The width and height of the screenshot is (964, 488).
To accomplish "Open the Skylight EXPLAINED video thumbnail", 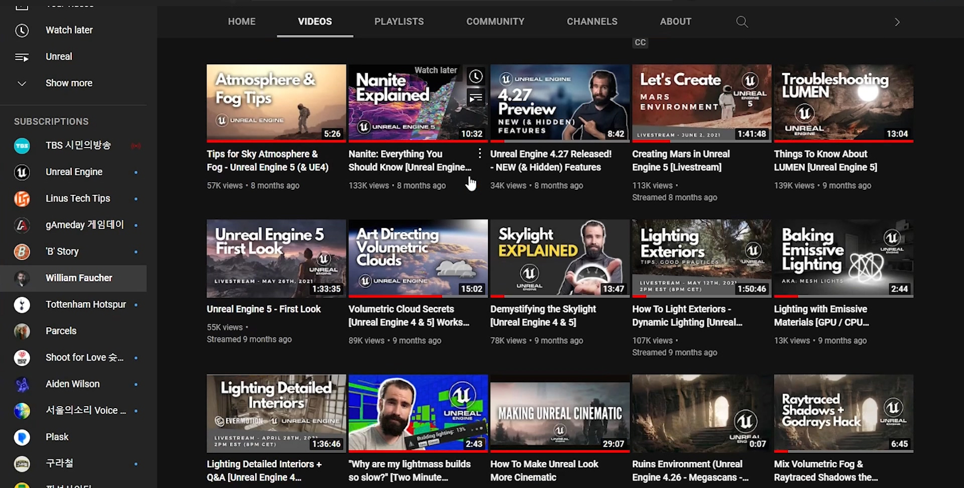I will point(560,259).
